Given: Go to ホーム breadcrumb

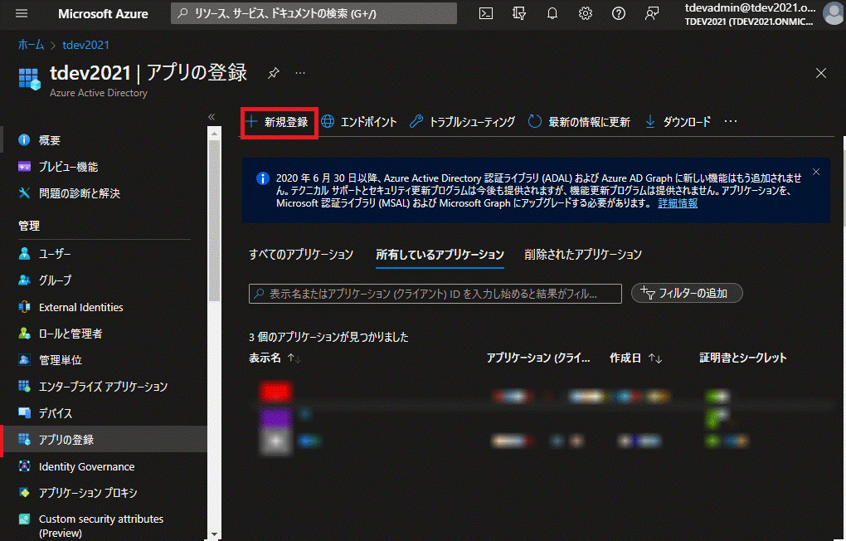Looking at the screenshot, I should tap(31, 45).
